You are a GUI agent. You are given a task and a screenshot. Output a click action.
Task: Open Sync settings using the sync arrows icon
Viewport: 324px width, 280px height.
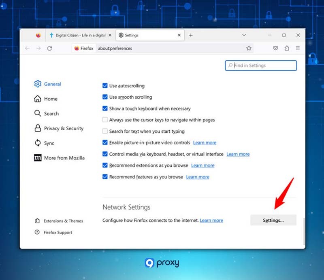[38, 143]
